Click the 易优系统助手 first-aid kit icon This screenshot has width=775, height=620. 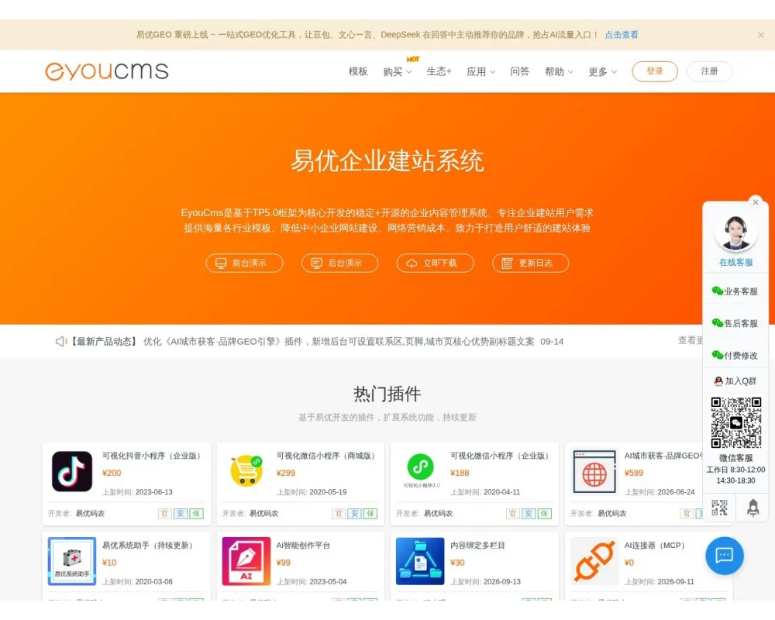[x=72, y=561]
